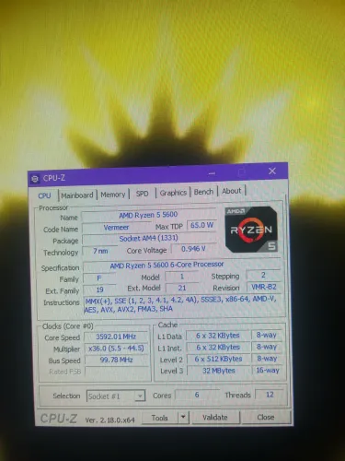The width and height of the screenshot is (345, 461).
Task: Open the Memory tab
Action: point(113,195)
